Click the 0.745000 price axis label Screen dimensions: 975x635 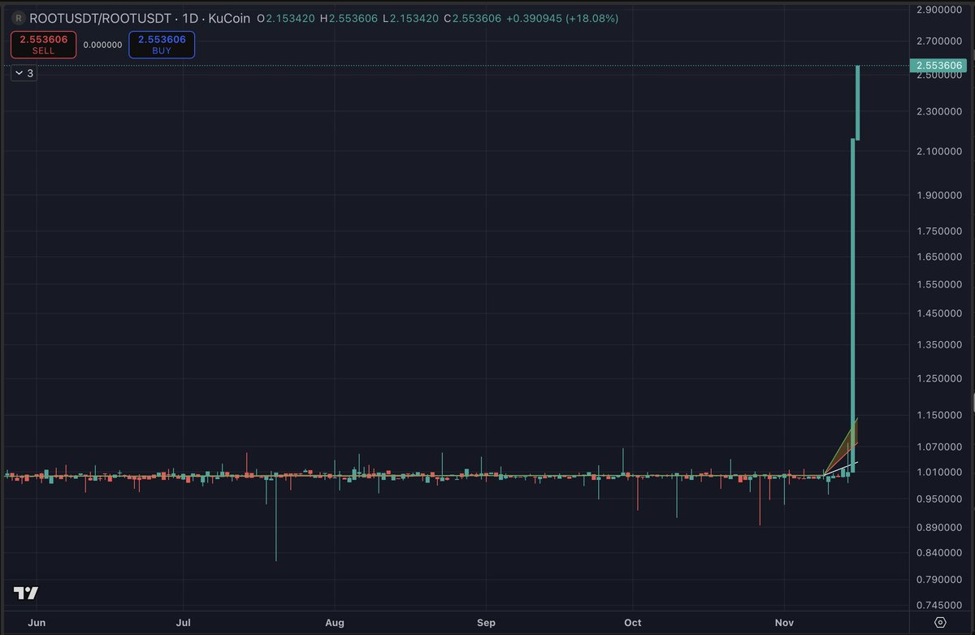pos(939,606)
